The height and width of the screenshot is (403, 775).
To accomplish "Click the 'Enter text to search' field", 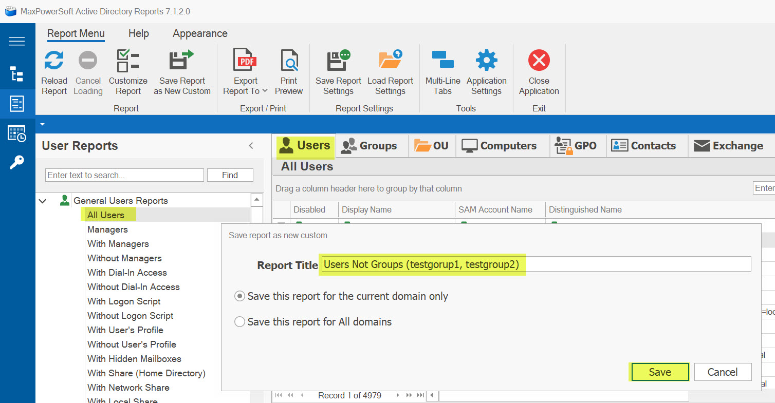I will pyautogui.click(x=124, y=175).
